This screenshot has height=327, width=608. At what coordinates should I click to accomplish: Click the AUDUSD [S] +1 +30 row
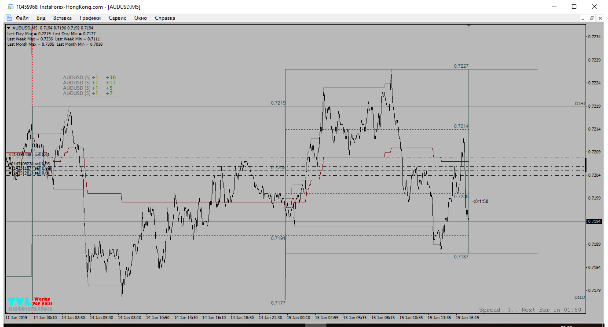click(89, 77)
